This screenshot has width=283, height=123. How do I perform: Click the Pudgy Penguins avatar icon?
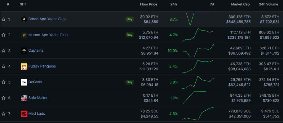[24, 66]
